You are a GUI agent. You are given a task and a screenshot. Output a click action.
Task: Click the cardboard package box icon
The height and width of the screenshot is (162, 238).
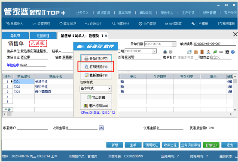point(195,52)
